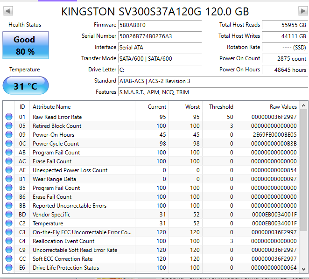309x279 pixels.
Task: Go to next disk with right arrow
Action: [302, 11]
